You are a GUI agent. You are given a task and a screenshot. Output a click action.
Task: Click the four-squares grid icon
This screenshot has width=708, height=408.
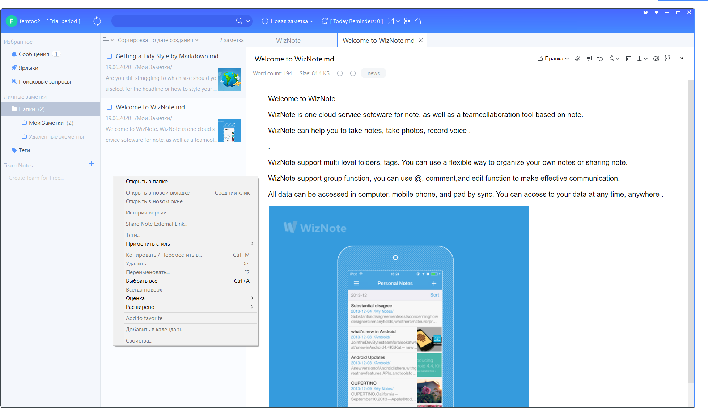[407, 21]
